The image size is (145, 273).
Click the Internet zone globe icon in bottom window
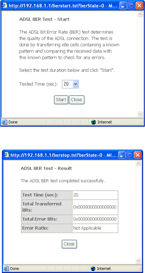click(93, 269)
